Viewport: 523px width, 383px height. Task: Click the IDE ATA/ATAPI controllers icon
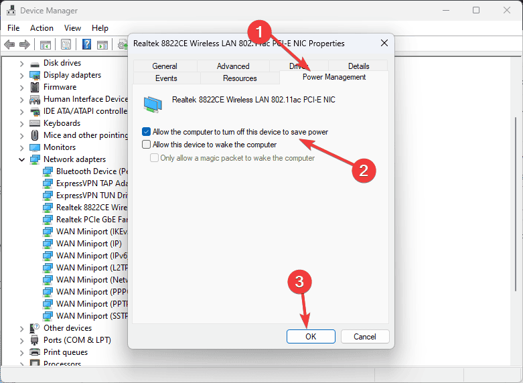35,111
